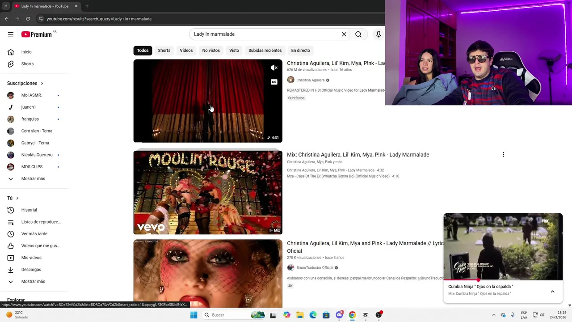Open BrunoTraductor Official channel avatar
This screenshot has width=572, height=322.
[x=290, y=267]
